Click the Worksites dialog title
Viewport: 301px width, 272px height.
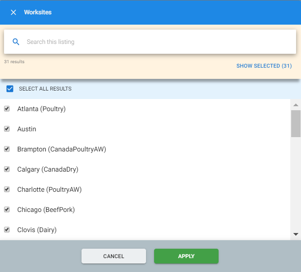point(38,13)
